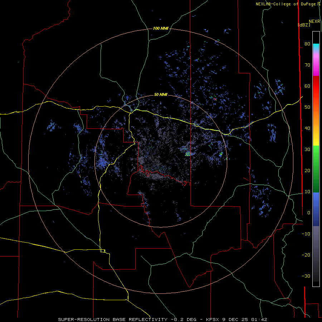Screen dimensions: 322x322
Task: Click the 70 dBZ scale value
Action: 307,65
